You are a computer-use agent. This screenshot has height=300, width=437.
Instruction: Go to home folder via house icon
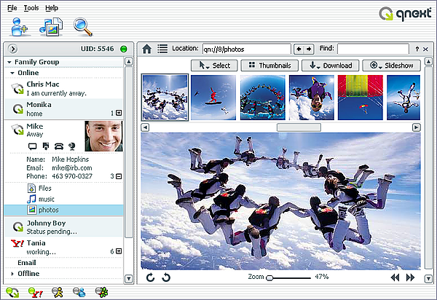tap(148, 49)
